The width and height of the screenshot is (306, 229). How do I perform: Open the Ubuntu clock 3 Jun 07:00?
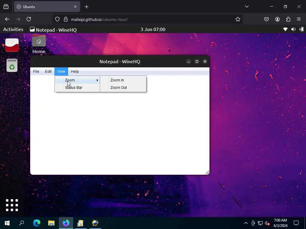(153, 30)
